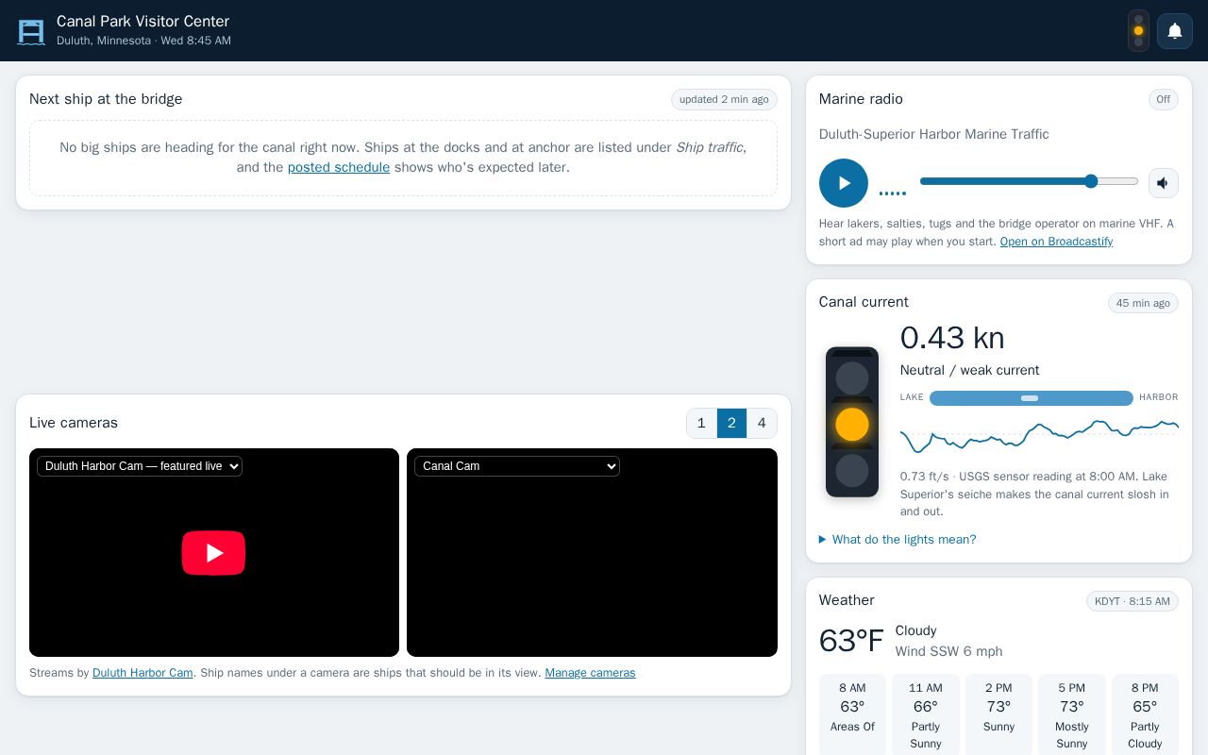1208x755 pixels.
Task: Click the canal current traffic light graphic
Action: click(x=852, y=422)
